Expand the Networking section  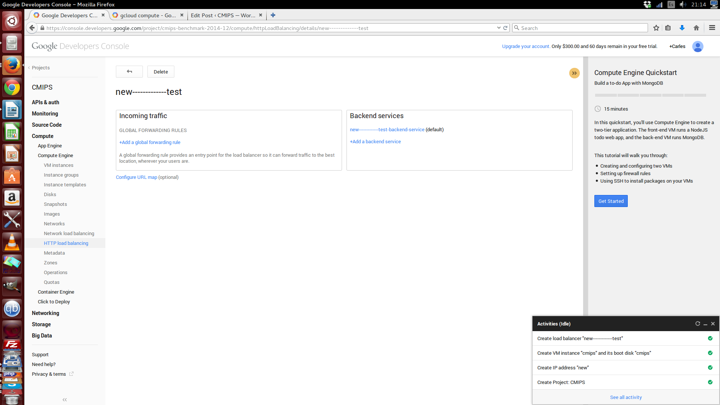pos(45,313)
